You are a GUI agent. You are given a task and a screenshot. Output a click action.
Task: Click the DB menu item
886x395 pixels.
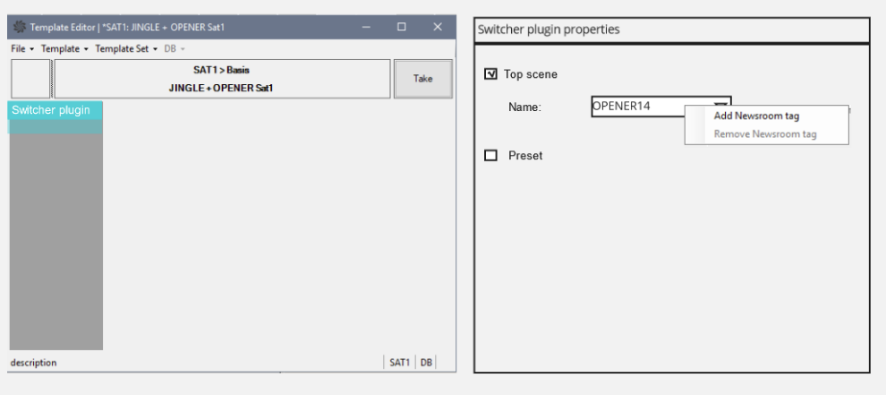[x=175, y=48]
